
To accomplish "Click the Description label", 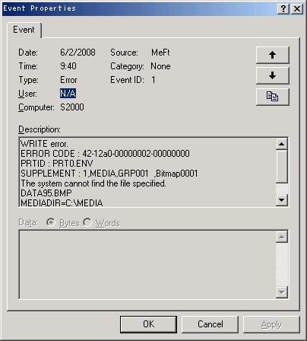I will 40,129.
